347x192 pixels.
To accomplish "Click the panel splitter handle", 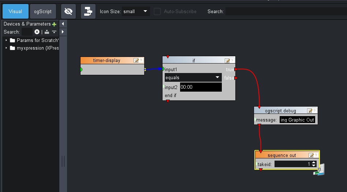I will click(x=63, y=161).
